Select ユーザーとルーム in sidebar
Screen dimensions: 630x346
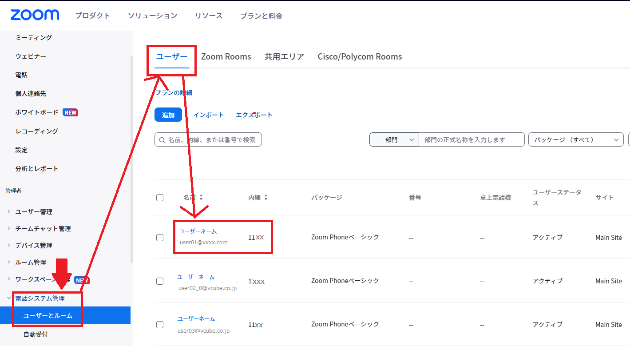tap(65, 315)
